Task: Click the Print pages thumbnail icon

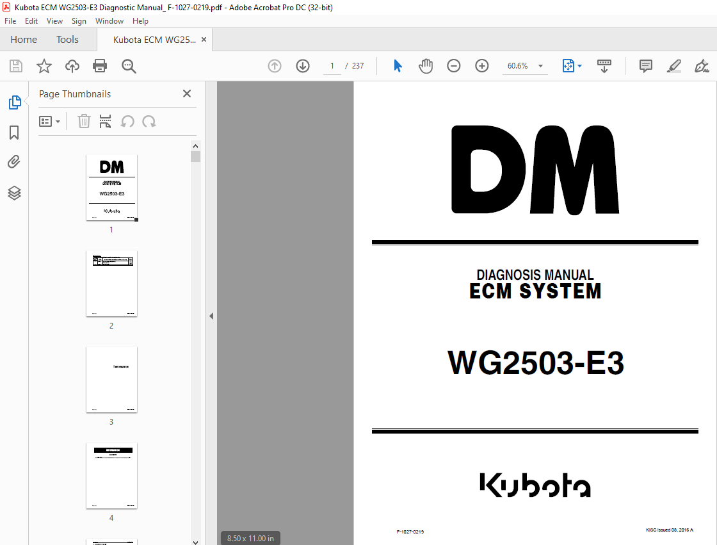Action: coord(105,121)
